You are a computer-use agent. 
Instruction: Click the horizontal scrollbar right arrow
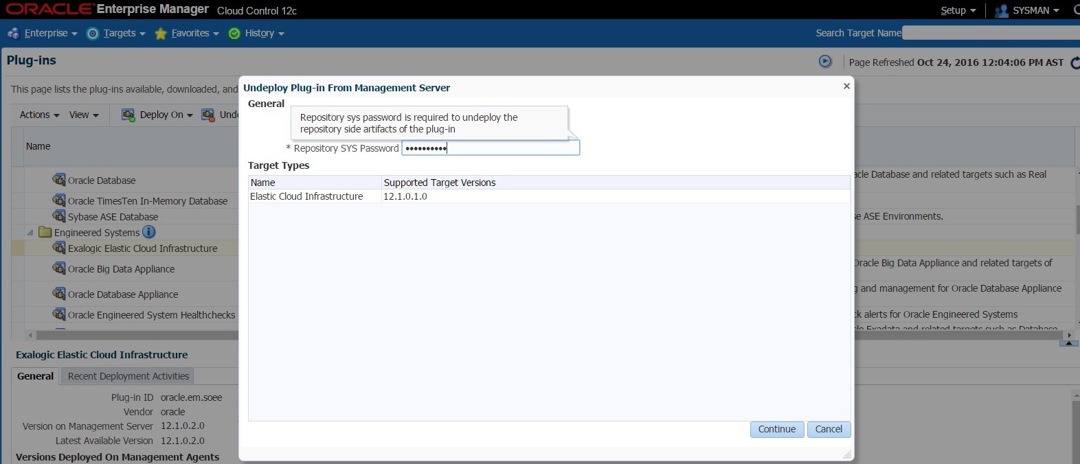coord(1068,336)
